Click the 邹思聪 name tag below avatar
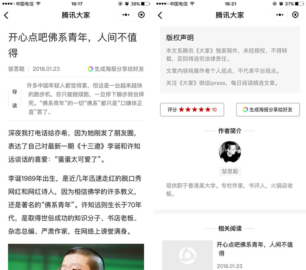This screenshot has height=270, width=306. pos(229,172)
